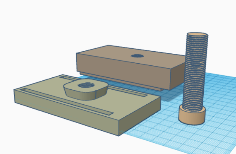Screen dimensions: 236x154
Task: Pick the round hole on brown block
Action: (137, 56)
